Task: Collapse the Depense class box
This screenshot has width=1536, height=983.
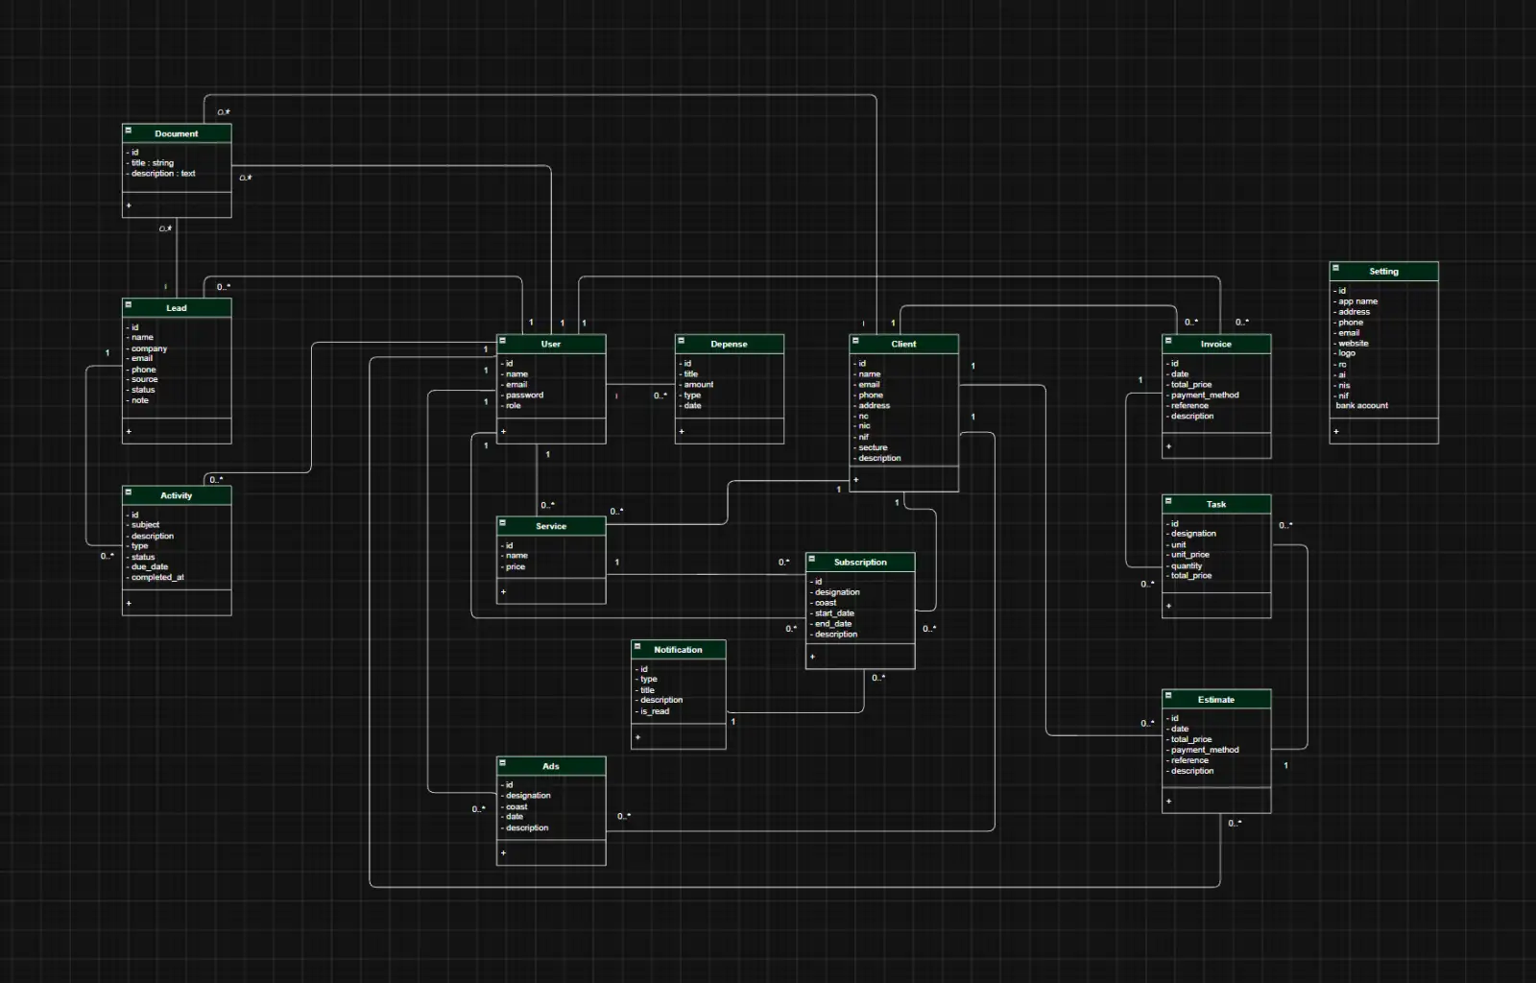Action: coord(681,340)
